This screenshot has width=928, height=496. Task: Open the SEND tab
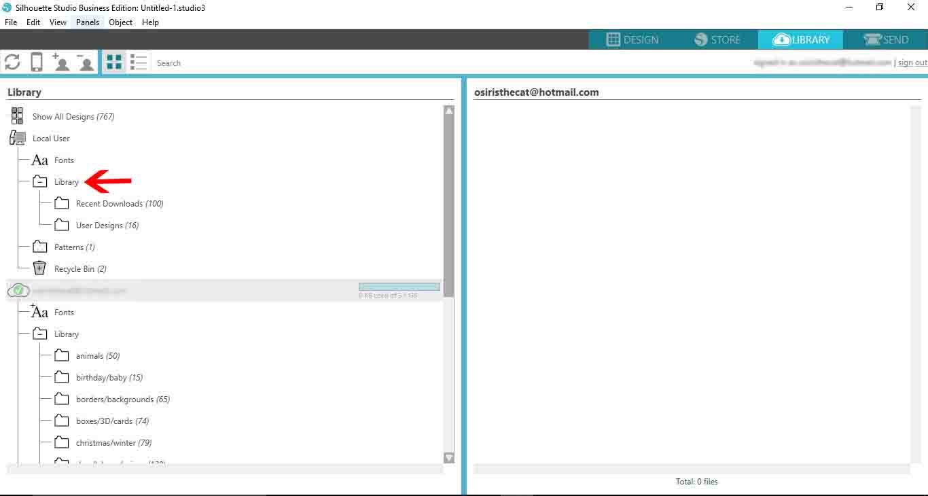(885, 39)
